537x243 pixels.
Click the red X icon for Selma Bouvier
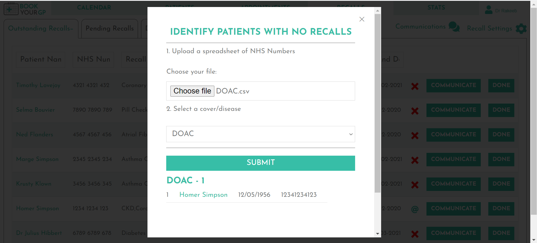coord(415,111)
